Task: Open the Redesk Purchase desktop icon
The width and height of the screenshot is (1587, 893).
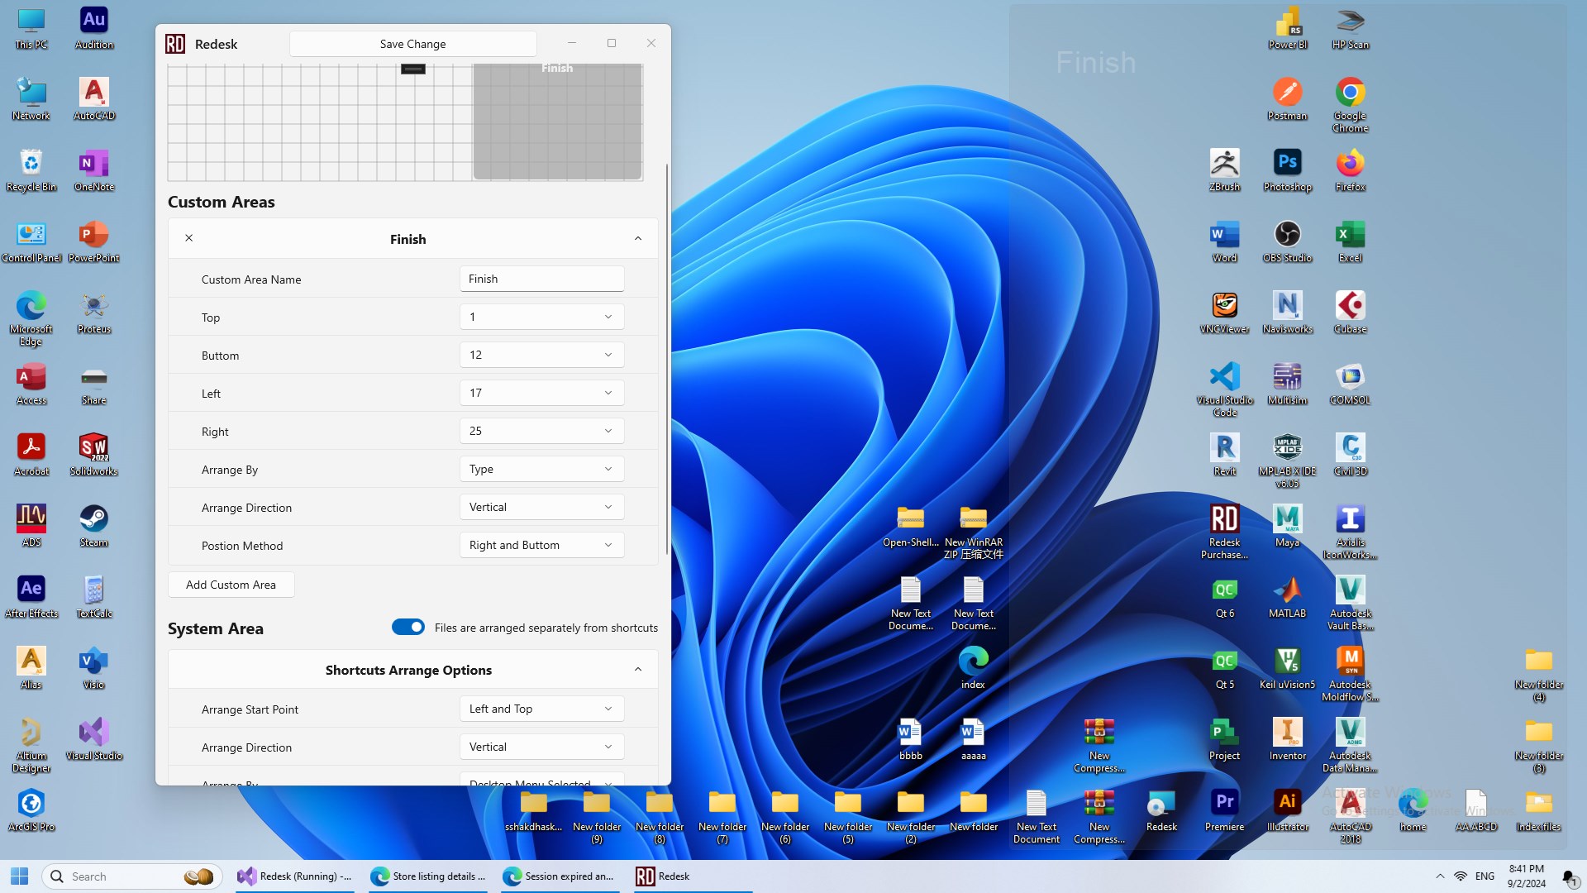Action: pyautogui.click(x=1224, y=530)
